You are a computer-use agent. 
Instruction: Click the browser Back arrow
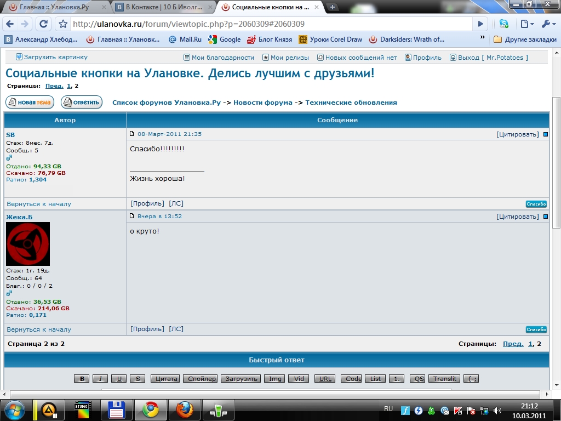10,24
